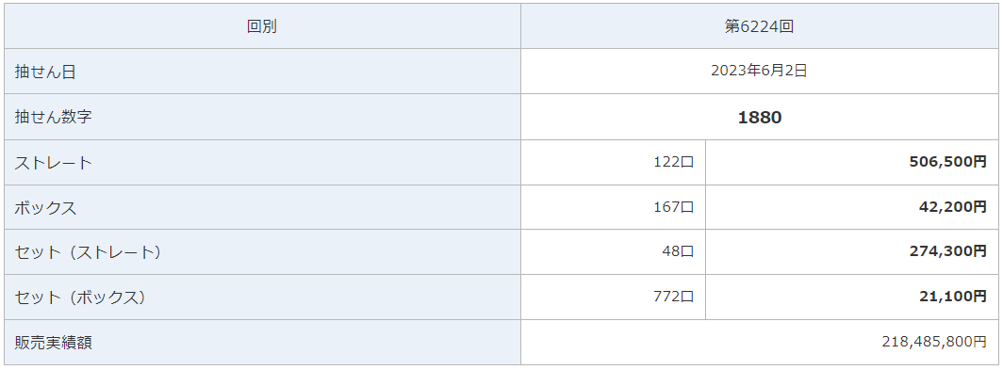
Task: Select the date 2023年6月2日
Action: [759, 72]
